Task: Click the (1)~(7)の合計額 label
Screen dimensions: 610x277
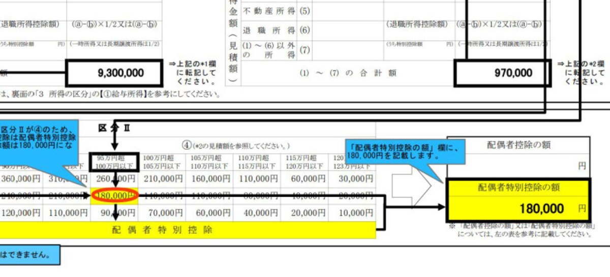Action: [348, 73]
